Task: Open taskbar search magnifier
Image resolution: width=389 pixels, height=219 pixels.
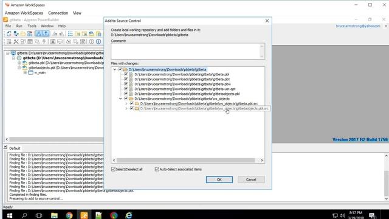Action: point(24,215)
